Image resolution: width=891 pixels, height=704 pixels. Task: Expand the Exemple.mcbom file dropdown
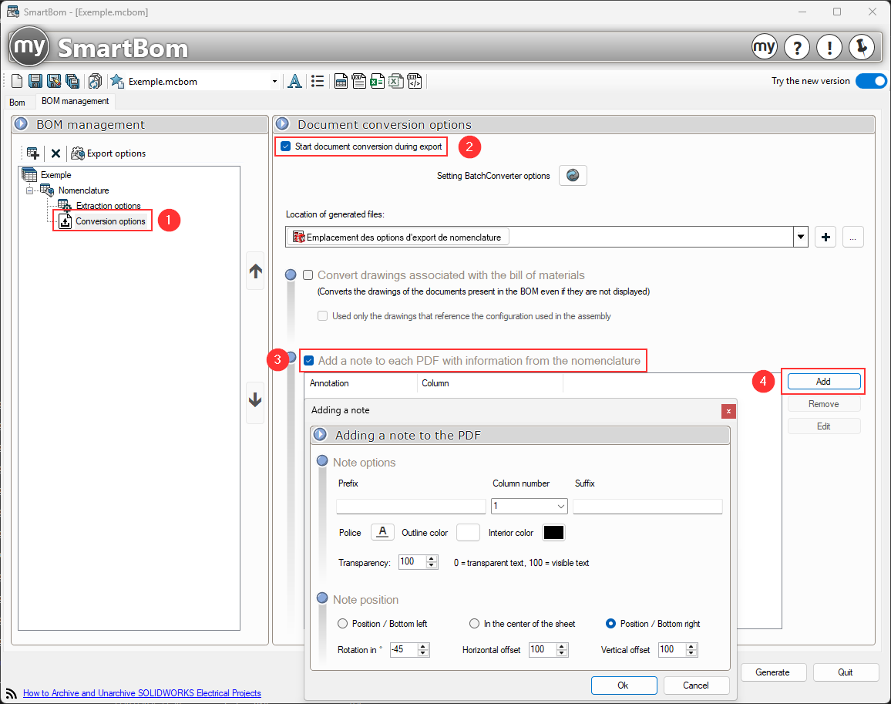(x=275, y=82)
